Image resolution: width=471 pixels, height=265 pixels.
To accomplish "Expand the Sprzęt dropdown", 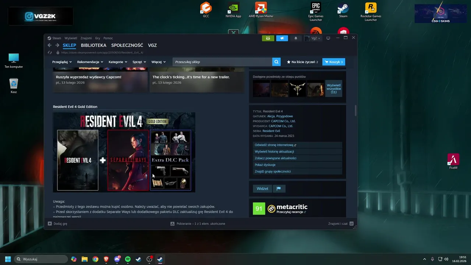I will [x=139, y=62].
